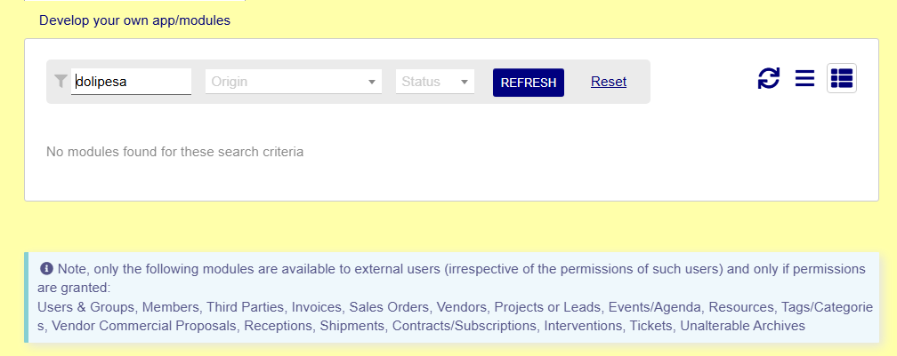
Task: Open the Origin dropdown
Action: 294,82
